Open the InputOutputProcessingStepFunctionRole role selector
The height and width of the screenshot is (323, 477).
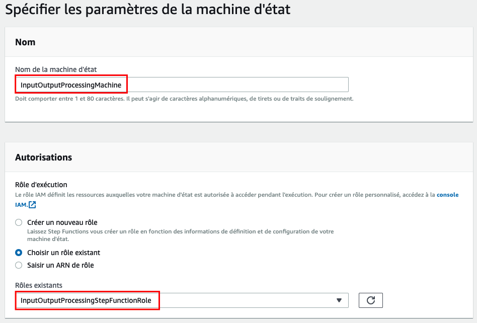tap(182, 300)
